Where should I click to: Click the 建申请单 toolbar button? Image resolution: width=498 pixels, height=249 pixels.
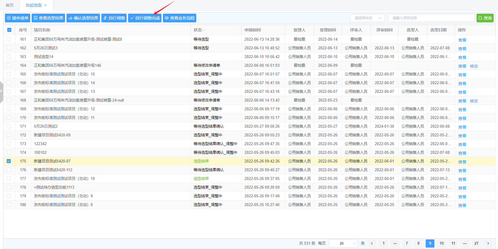click(x=18, y=18)
